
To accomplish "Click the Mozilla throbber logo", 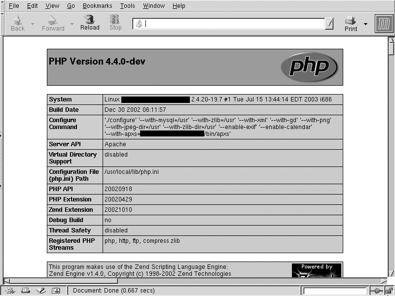I will coord(384,23).
